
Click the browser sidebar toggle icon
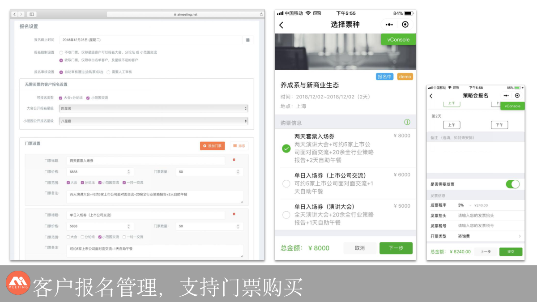click(32, 14)
